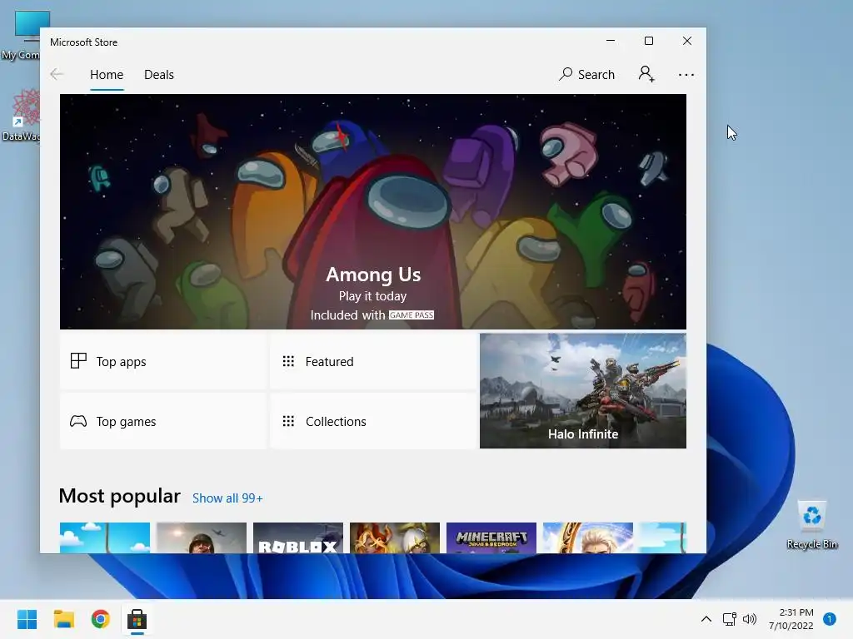Select the DataWag desktop shortcut icon
This screenshot has width=853, height=639.
[21, 115]
